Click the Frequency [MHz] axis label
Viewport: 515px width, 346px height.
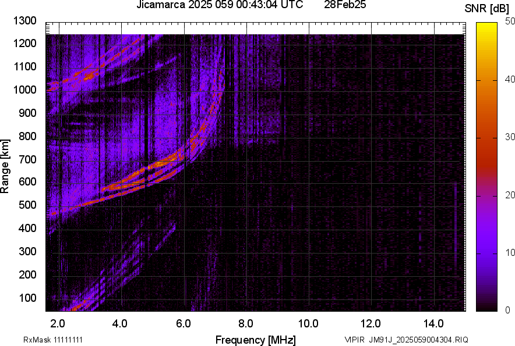click(x=255, y=340)
